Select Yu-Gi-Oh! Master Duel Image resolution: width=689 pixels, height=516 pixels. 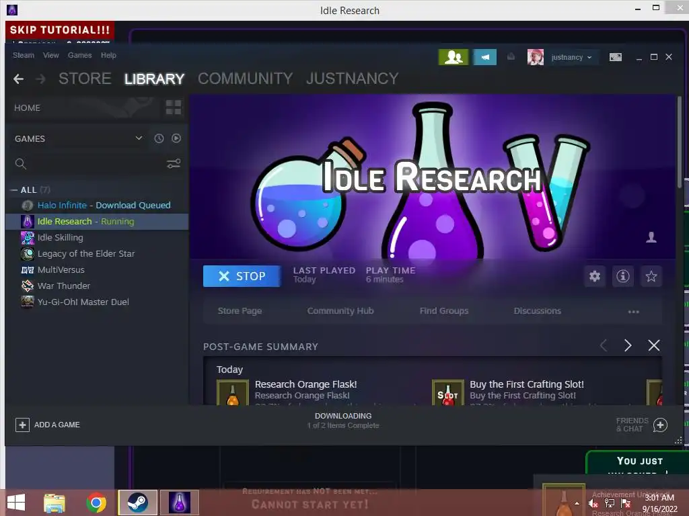click(97, 302)
